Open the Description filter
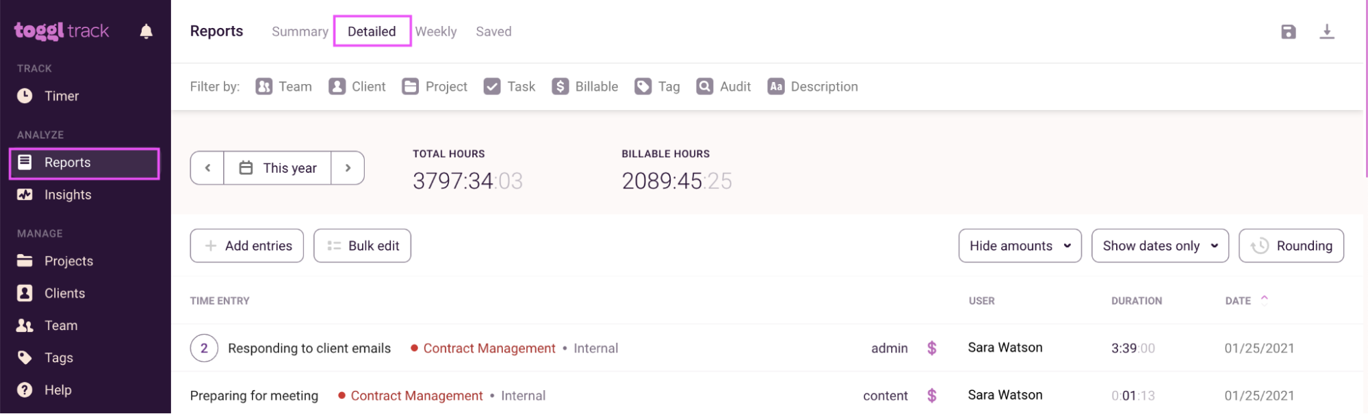Image resolution: width=1368 pixels, height=414 pixels. [x=812, y=86]
